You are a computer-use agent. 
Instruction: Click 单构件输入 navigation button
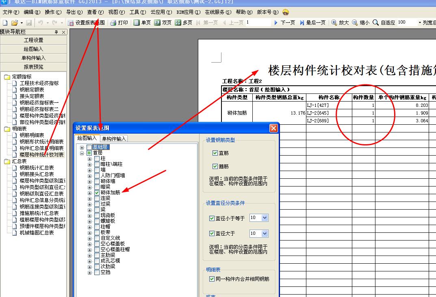coord(33,58)
